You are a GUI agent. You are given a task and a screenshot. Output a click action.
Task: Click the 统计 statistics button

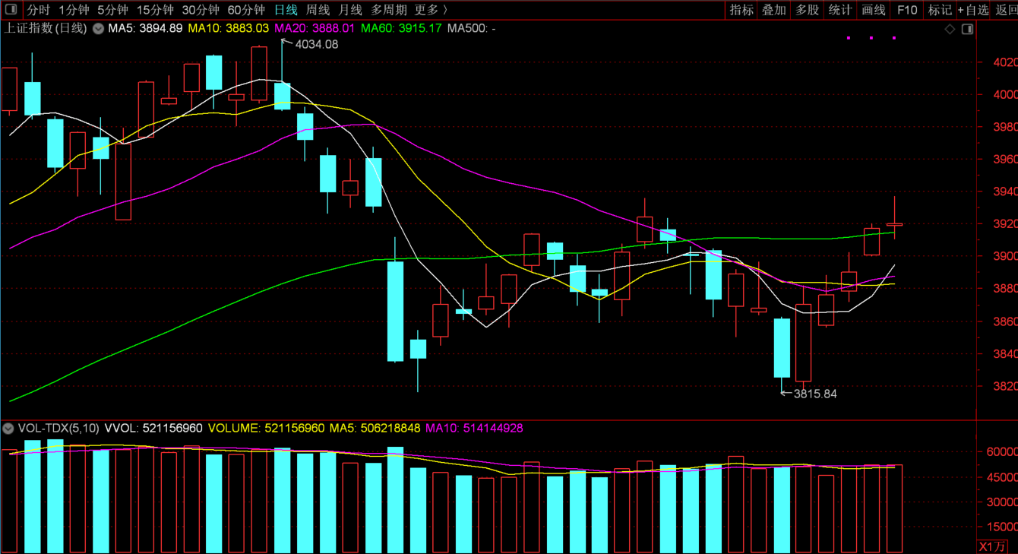click(x=840, y=10)
